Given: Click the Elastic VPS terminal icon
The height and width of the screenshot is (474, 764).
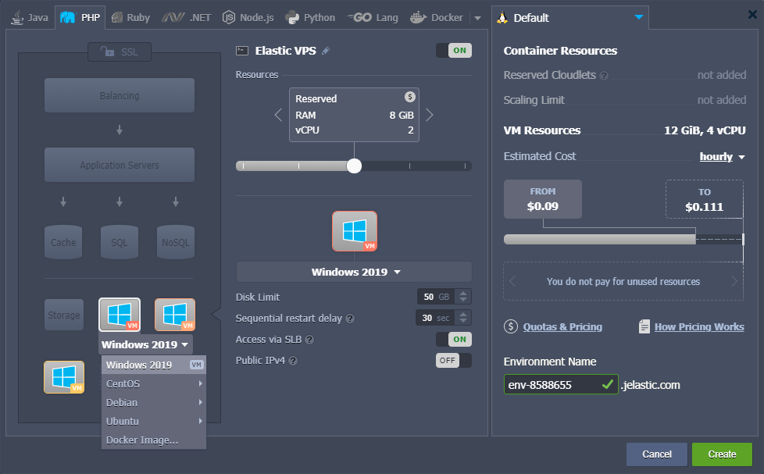Looking at the screenshot, I should [242, 51].
